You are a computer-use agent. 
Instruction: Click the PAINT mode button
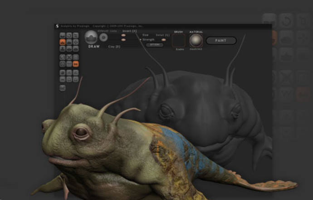coord(221,40)
